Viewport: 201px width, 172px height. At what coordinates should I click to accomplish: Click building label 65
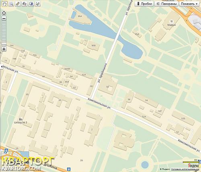(27, 95)
